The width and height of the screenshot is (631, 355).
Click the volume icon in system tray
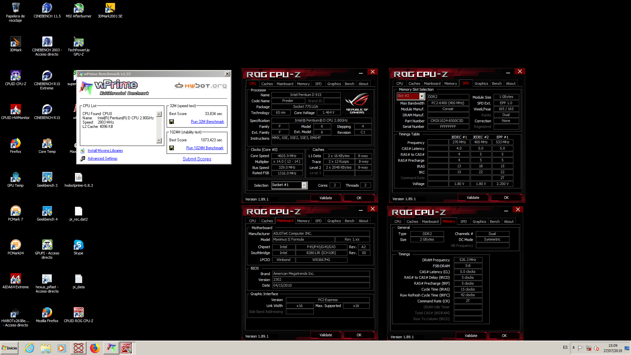pos(596,348)
